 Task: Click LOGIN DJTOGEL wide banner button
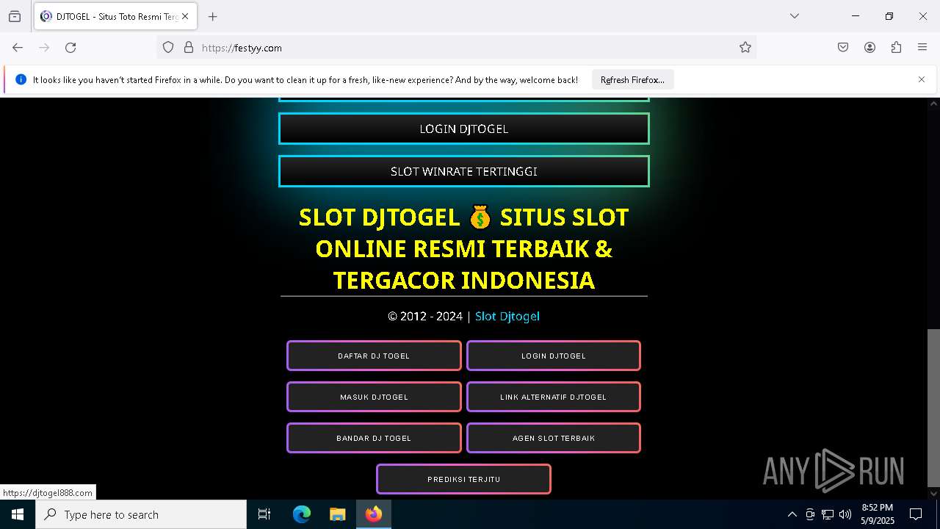[464, 129]
